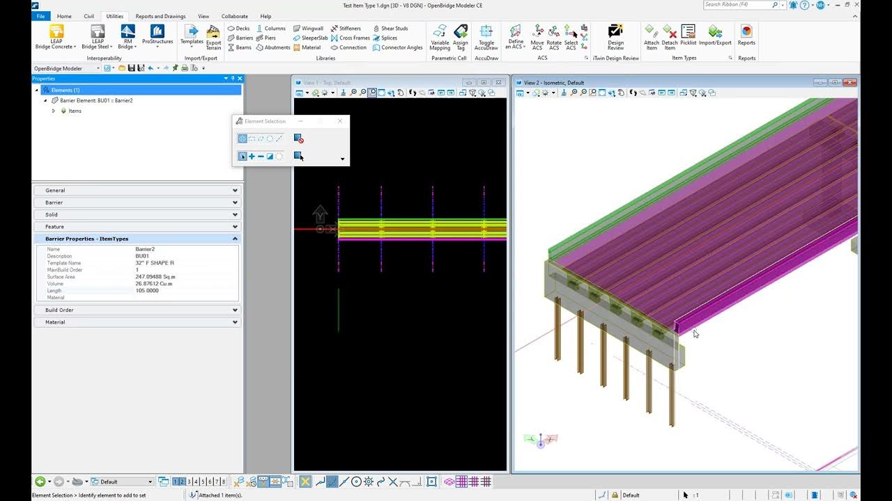Click Move ACS tool

click(x=537, y=38)
